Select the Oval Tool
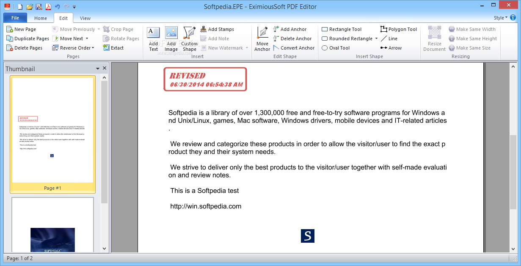The image size is (521, 266). [x=336, y=48]
